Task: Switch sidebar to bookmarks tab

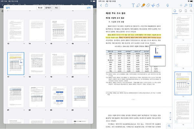Action: [186, 11]
